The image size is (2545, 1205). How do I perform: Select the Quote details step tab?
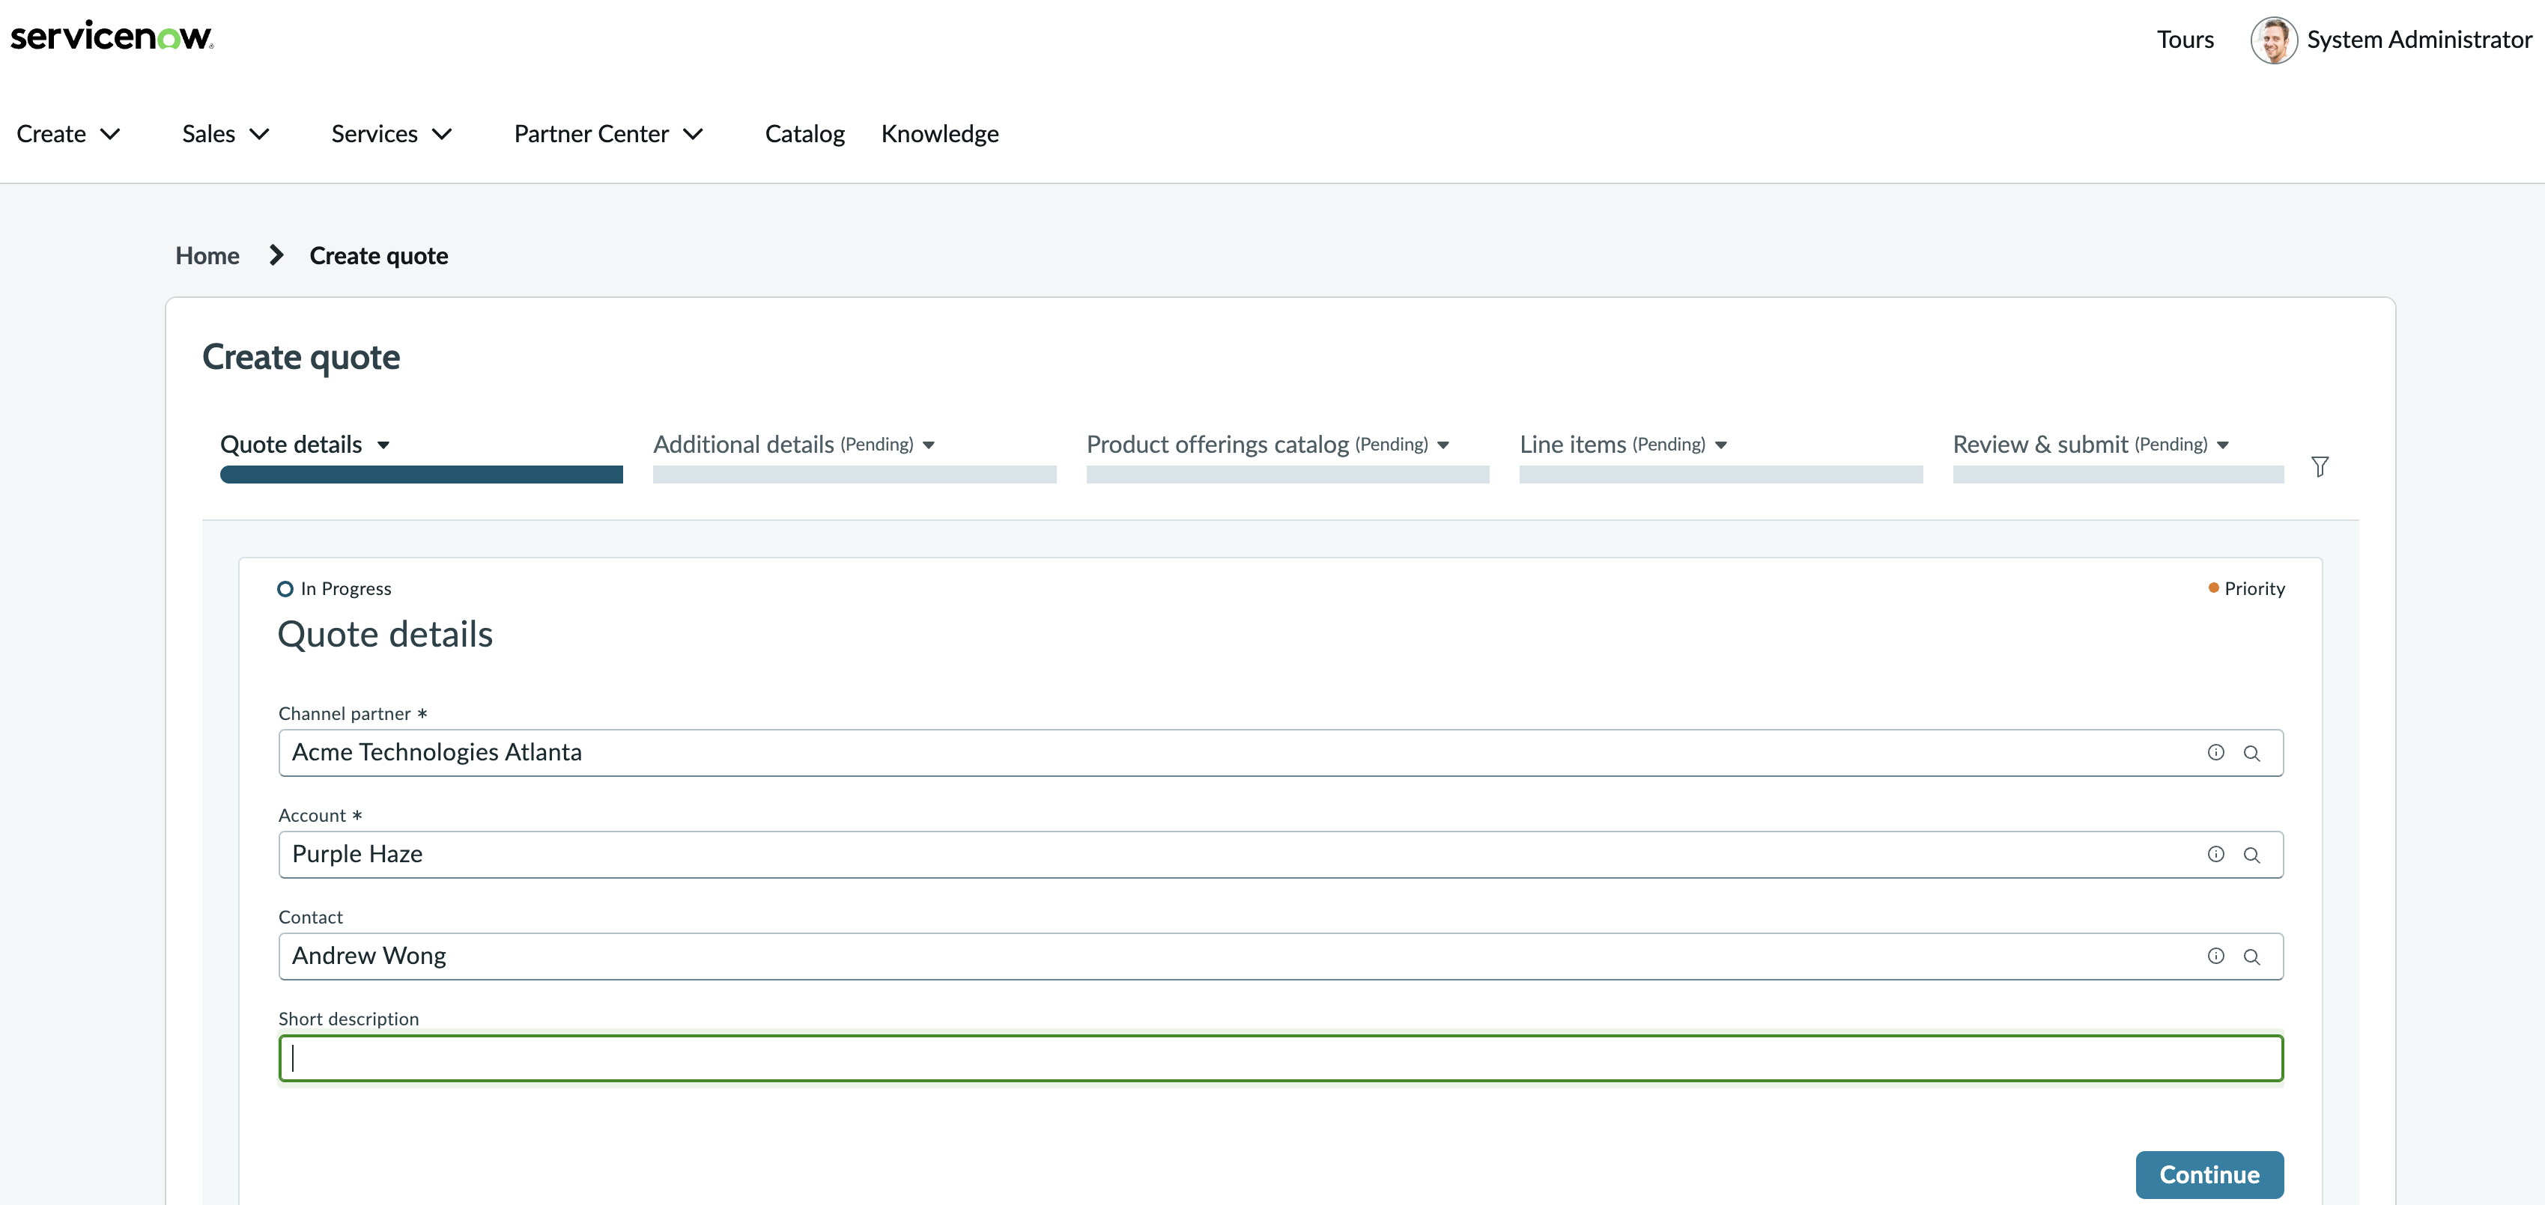tap(291, 445)
